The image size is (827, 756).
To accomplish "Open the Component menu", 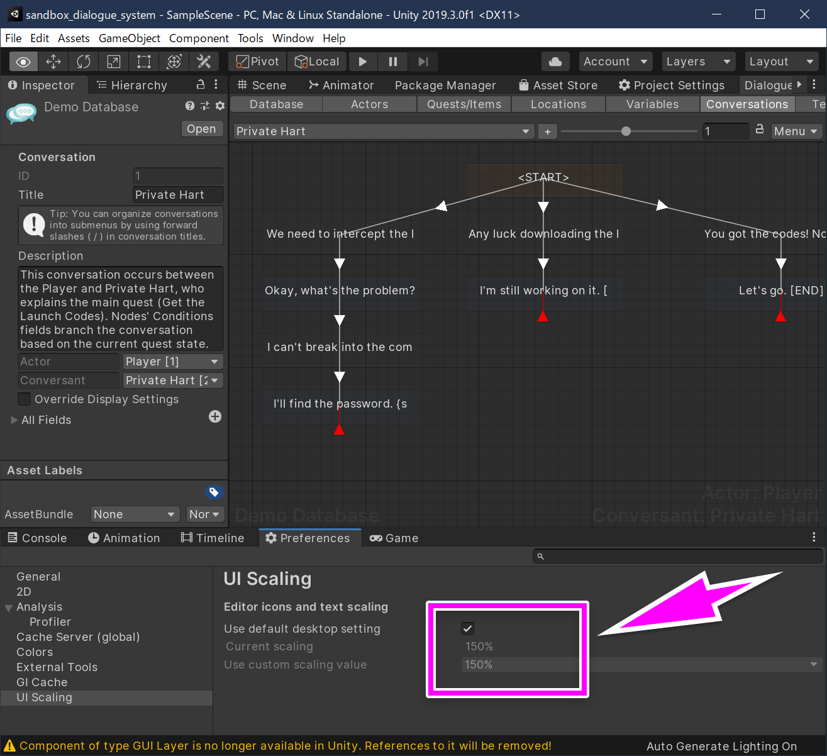I will [199, 38].
